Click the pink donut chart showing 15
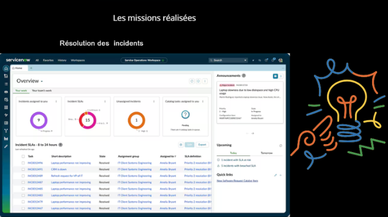Viewport: 388px width, 217px height. [87, 120]
